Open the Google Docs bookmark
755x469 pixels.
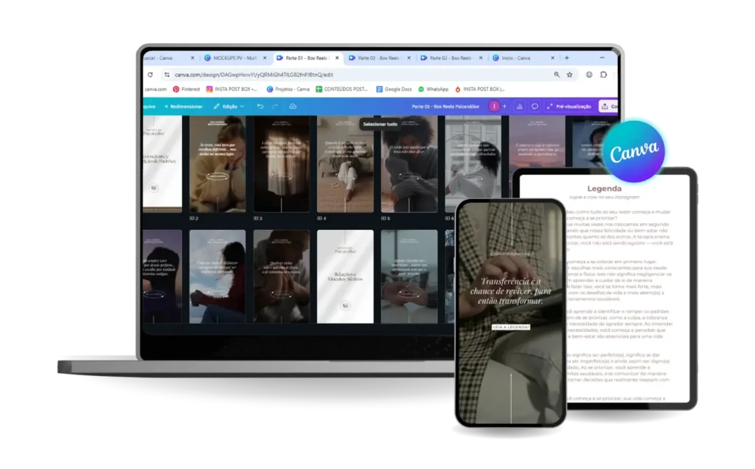click(394, 89)
